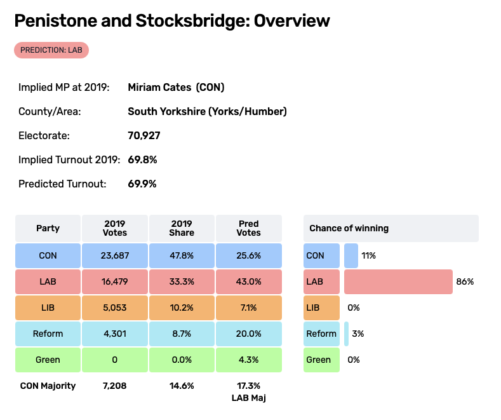
Task: Select the Green party cell in table
Action: 48,360
